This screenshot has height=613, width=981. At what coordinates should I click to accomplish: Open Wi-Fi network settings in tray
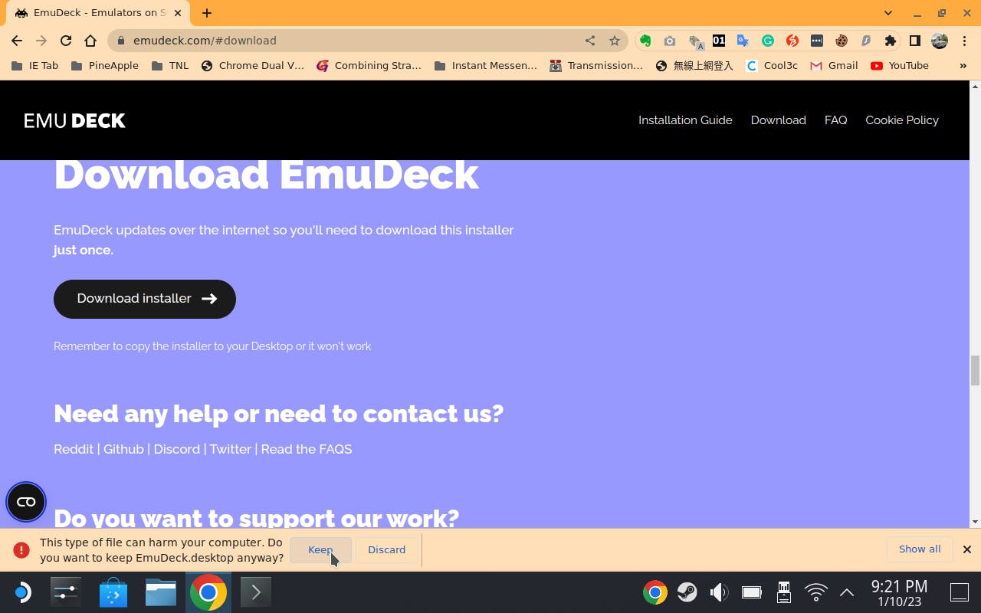coord(816,592)
